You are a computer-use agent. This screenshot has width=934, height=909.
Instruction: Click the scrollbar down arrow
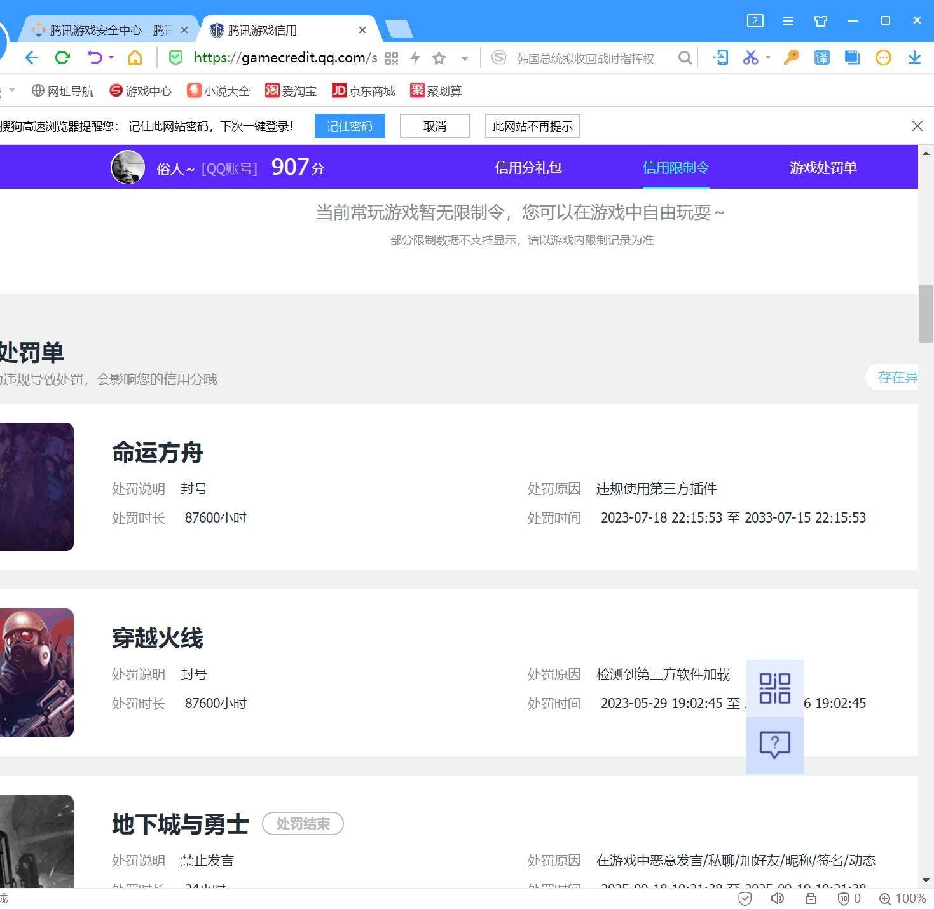tap(926, 880)
